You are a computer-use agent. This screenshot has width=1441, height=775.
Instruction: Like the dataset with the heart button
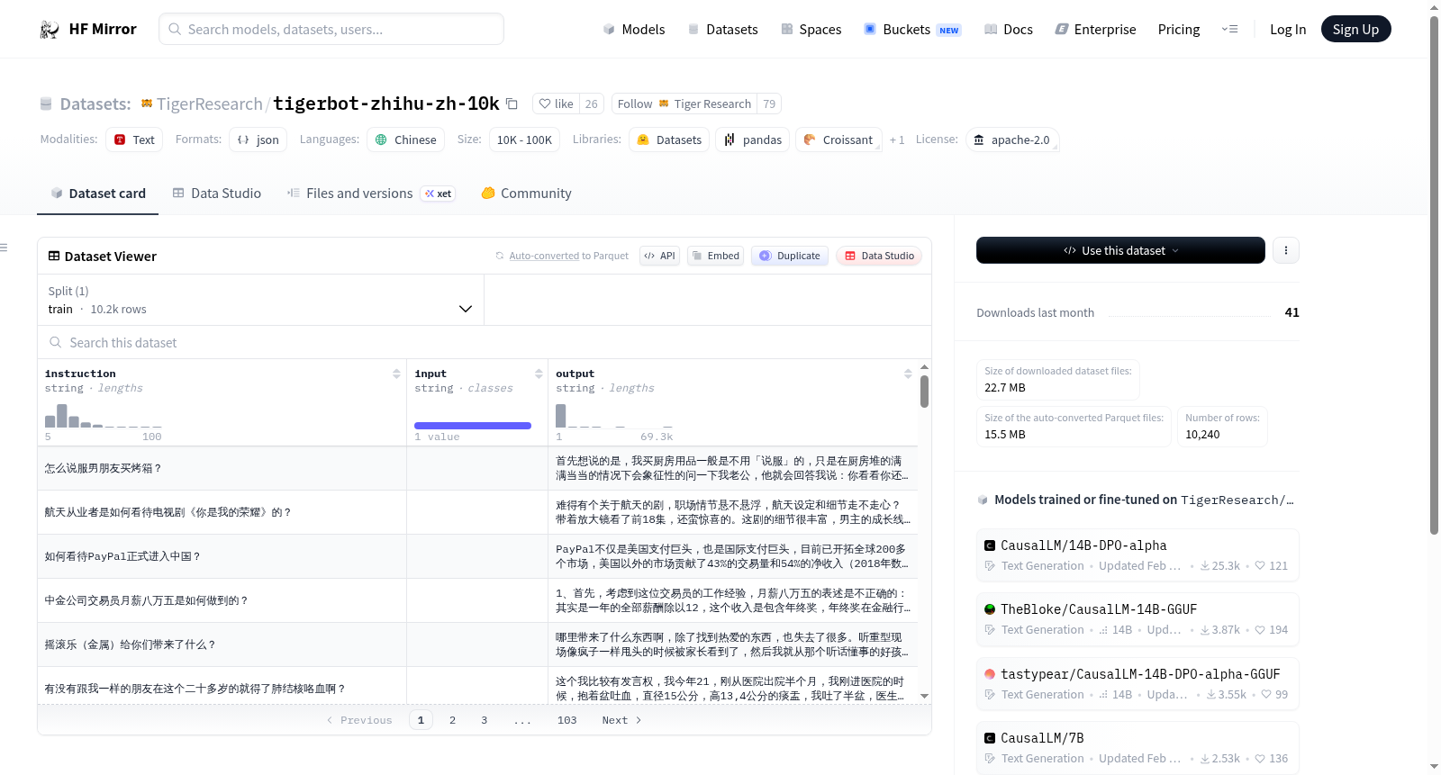click(556, 104)
